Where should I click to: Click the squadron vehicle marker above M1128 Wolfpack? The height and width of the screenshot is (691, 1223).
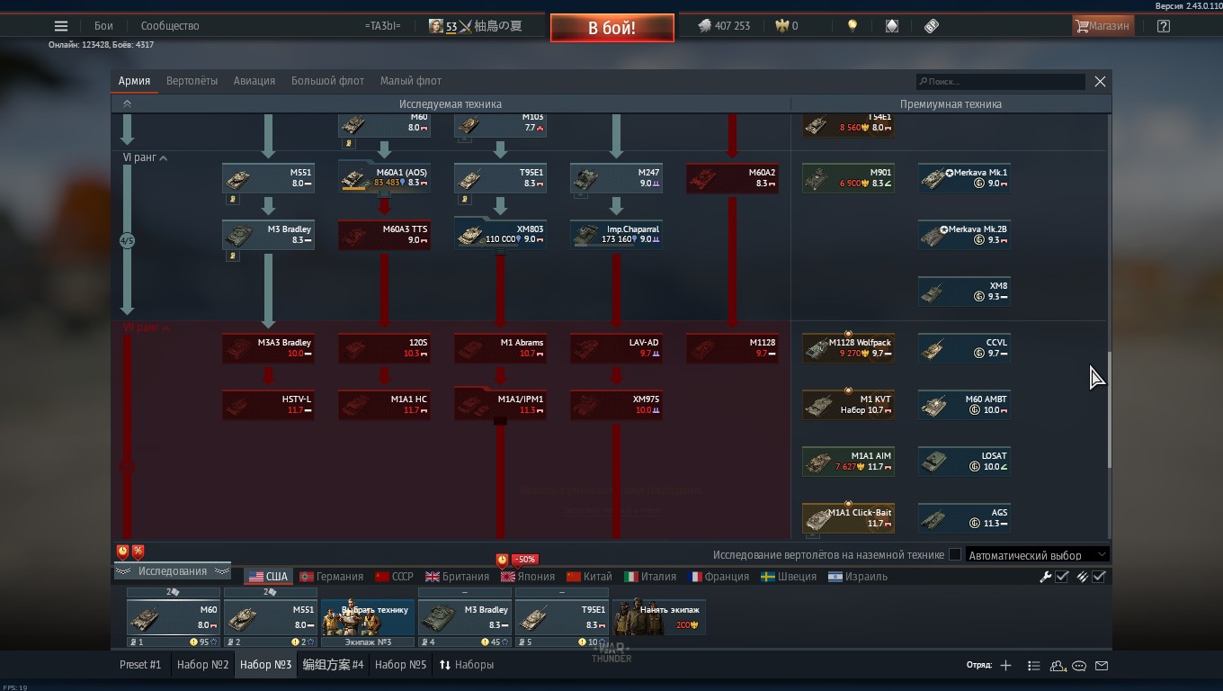[x=848, y=334]
